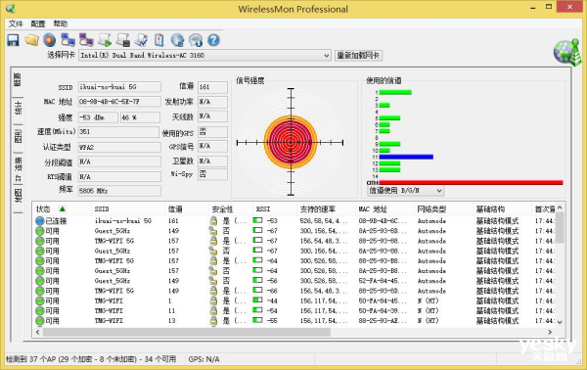Click the connect computers toolbar icon
This screenshot has height=370, width=587.
pos(68,40)
